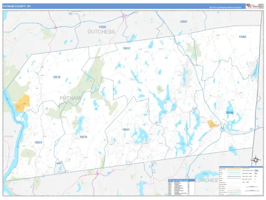
Task: Click the DUTCHESS county name label
Action: coord(101,32)
